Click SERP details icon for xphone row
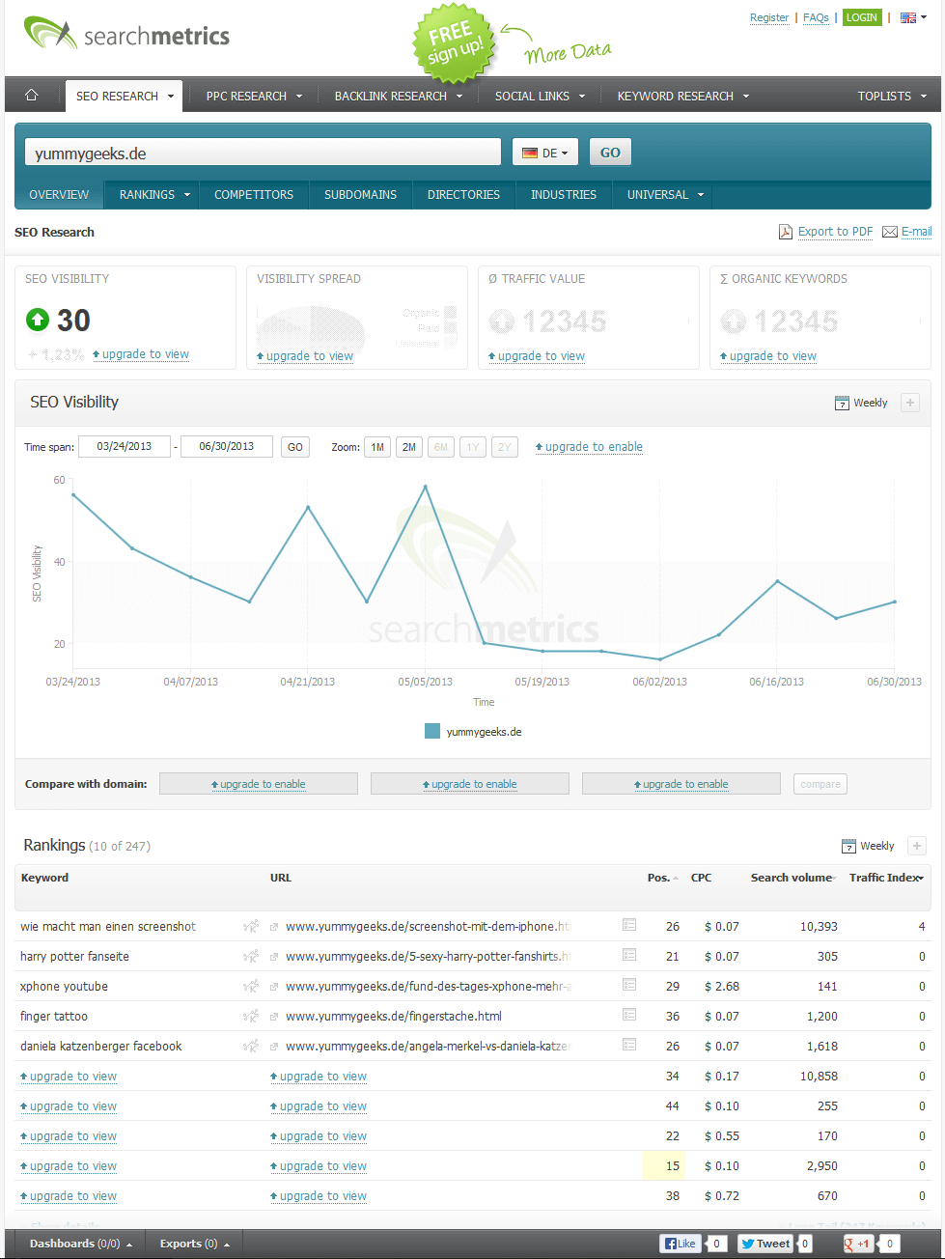 tap(629, 985)
